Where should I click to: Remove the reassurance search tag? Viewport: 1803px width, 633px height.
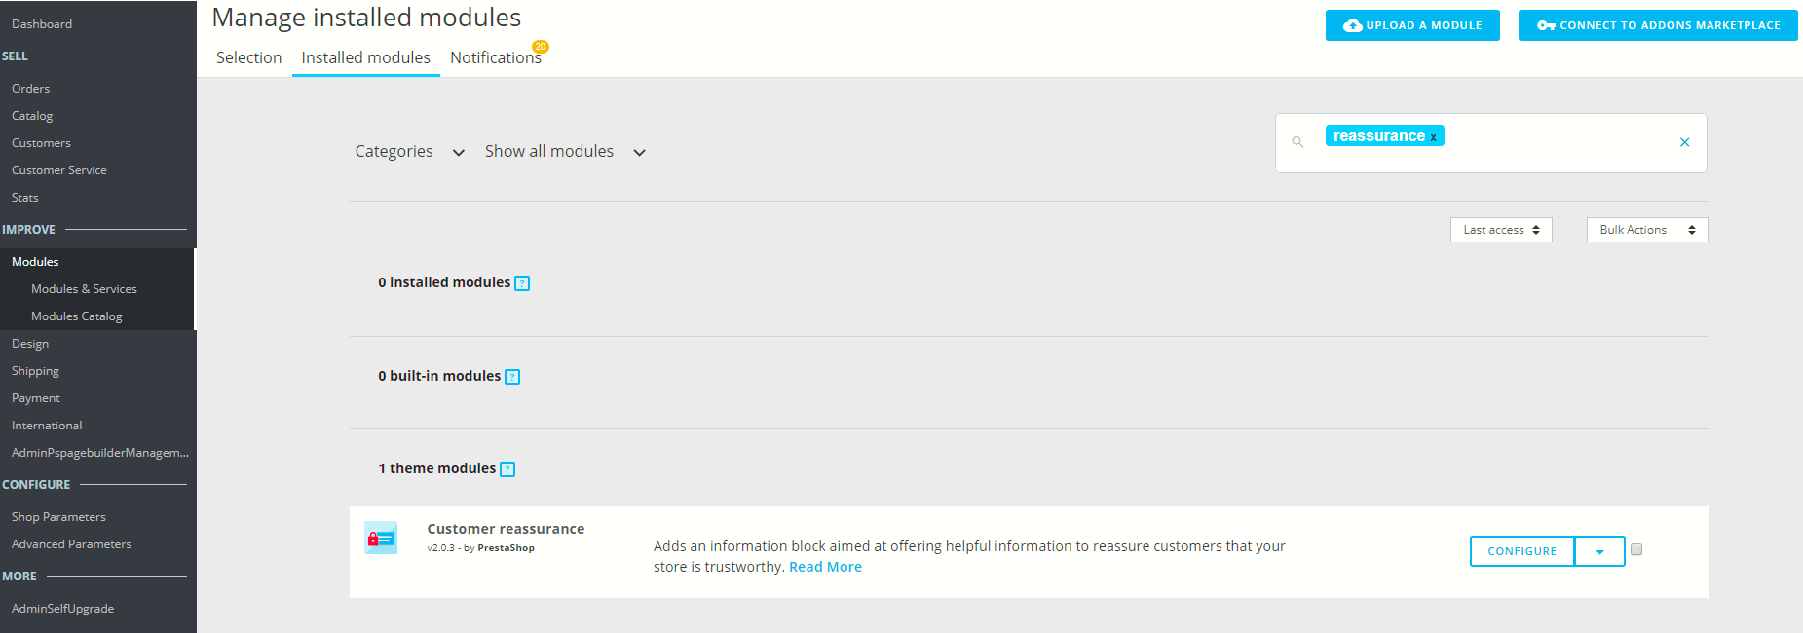coord(1433,137)
